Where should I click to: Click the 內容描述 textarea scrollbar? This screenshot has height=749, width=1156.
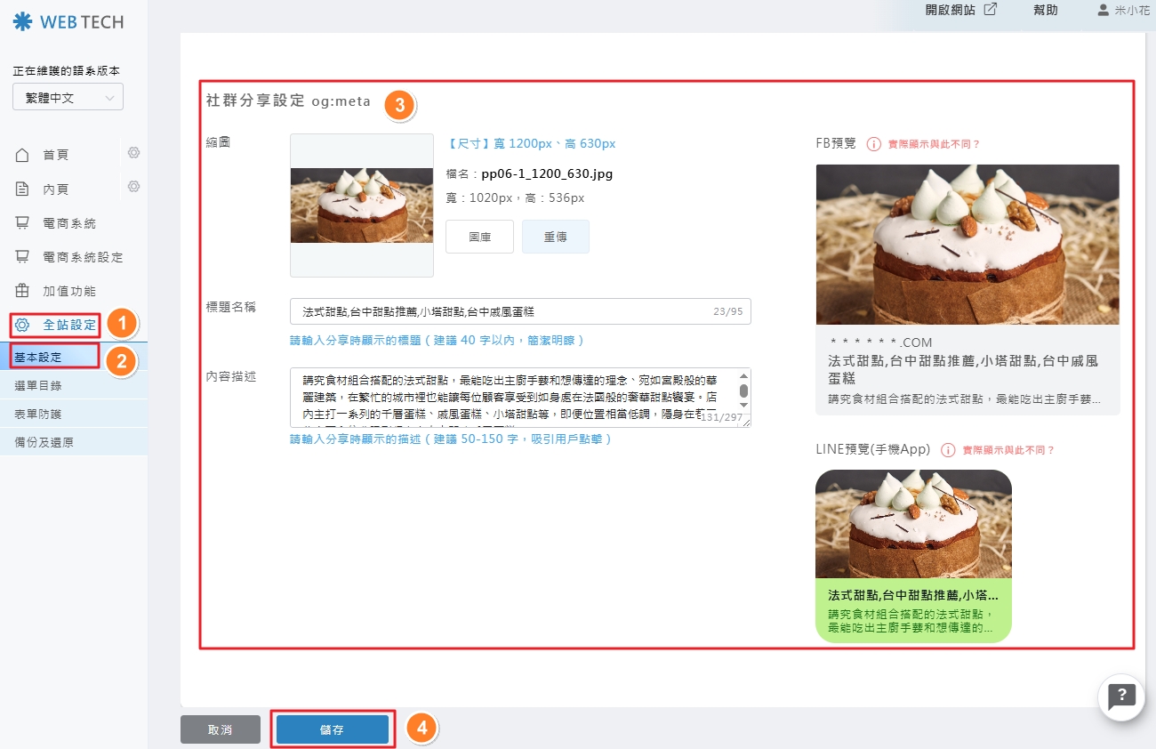click(743, 391)
